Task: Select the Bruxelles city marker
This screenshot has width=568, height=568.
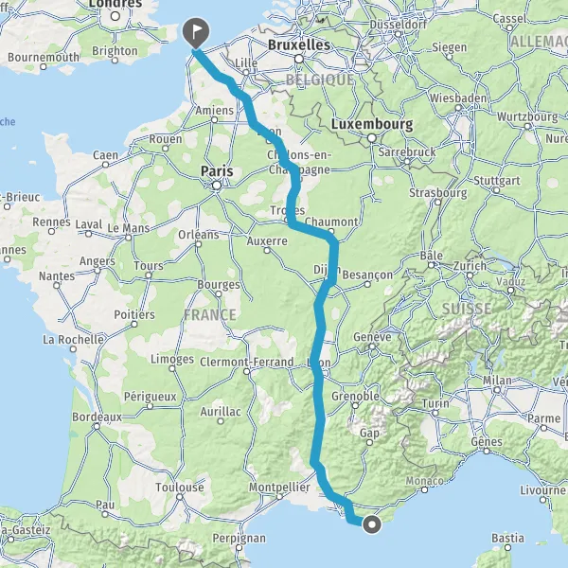Action: [x=299, y=59]
